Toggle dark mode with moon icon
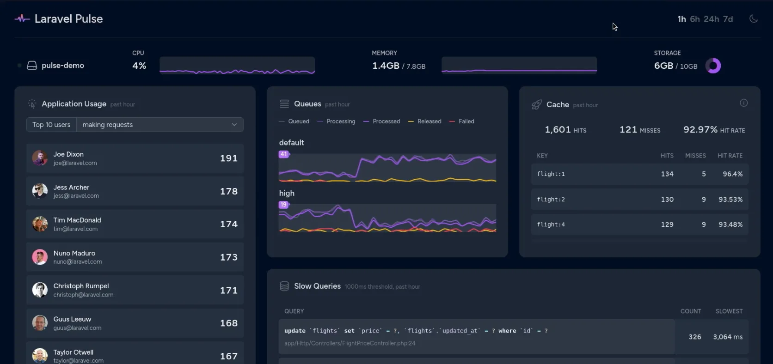773x364 pixels. point(754,19)
